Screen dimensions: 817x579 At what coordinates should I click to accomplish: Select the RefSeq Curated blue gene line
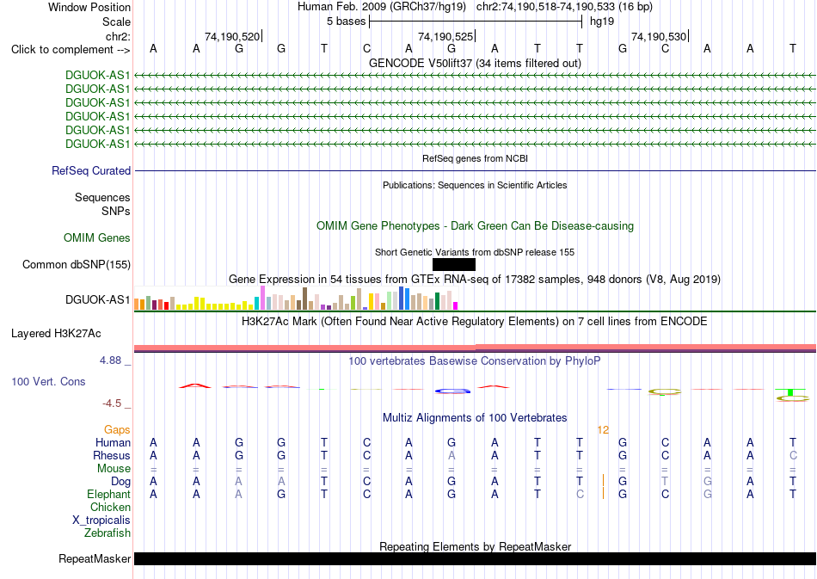click(x=475, y=171)
